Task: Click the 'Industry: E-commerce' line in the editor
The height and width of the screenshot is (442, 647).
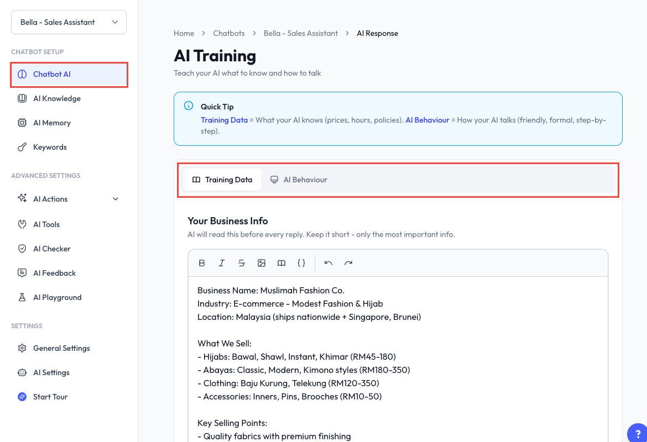Action: click(x=290, y=304)
